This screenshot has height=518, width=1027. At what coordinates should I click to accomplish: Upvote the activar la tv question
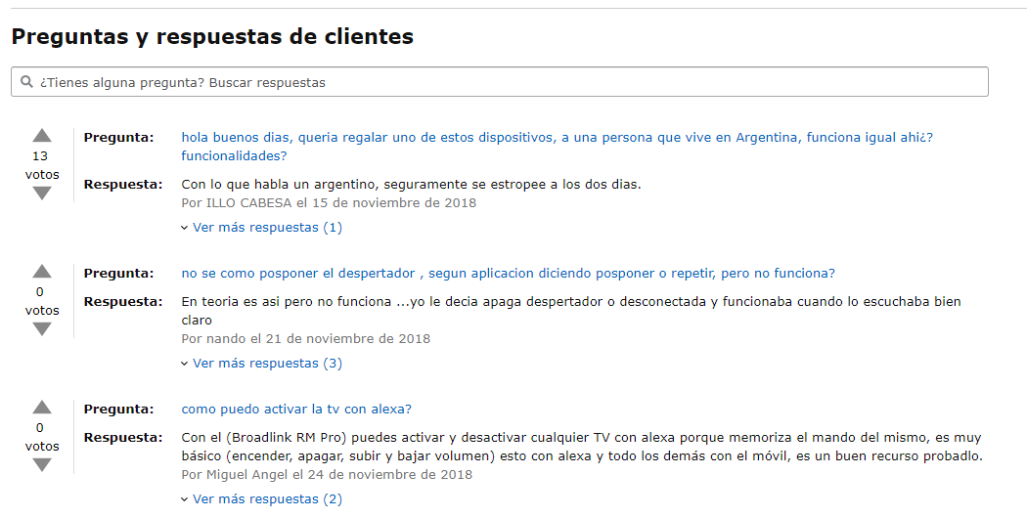click(42, 408)
